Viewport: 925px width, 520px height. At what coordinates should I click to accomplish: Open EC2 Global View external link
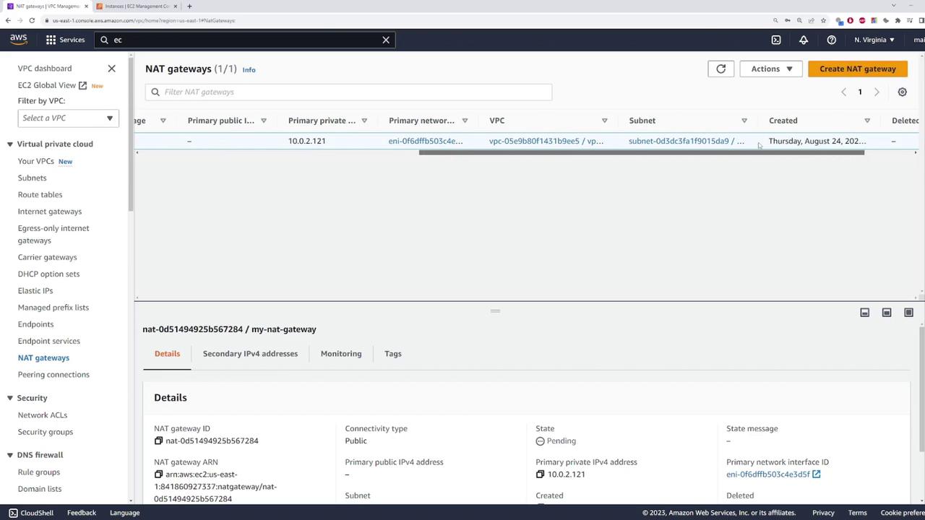click(x=52, y=85)
